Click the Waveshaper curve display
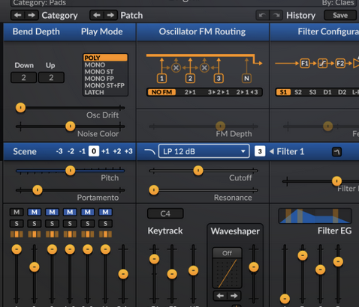This screenshot has height=307, width=359. (x=227, y=273)
